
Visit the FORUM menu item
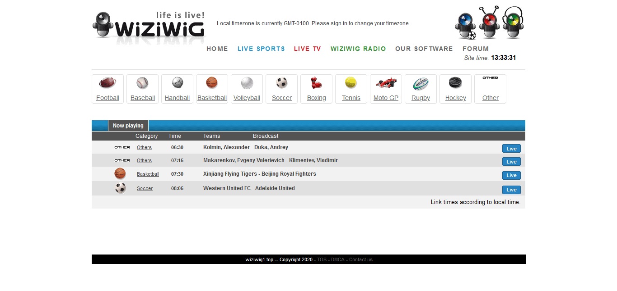tap(476, 49)
